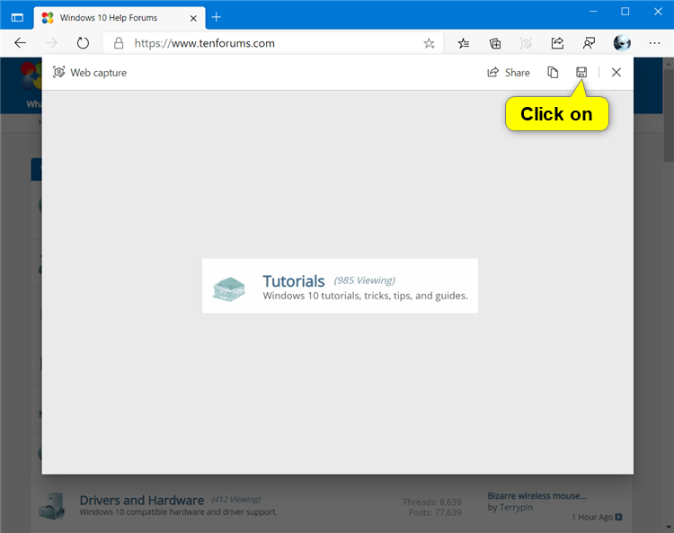This screenshot has width=674, height=533.
Task: Open Collections in the toolbar
Action: coord(495,43)
